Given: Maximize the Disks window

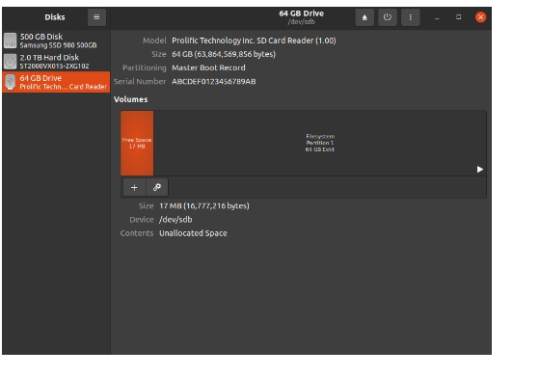Looking at the screenshot, I should pyautogui.click(x=458, y=17).
